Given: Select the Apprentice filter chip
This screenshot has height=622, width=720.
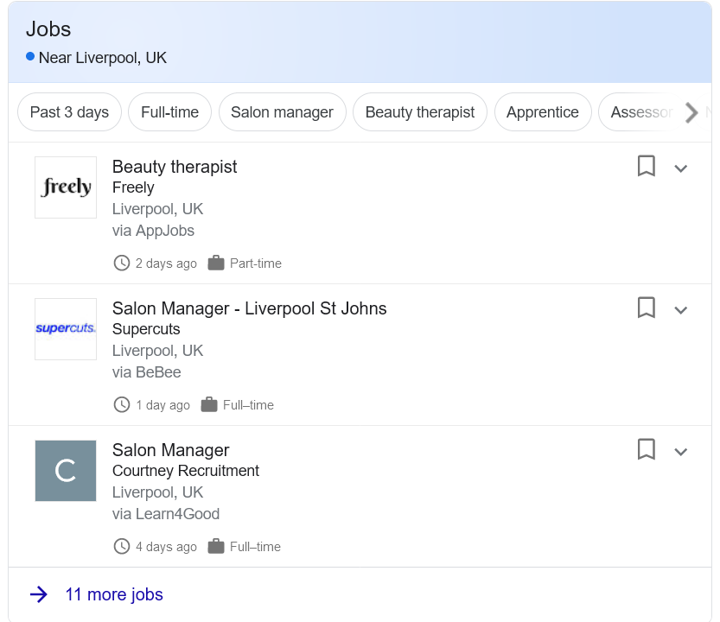Looking at the screenshot, I should coord(542,112).
